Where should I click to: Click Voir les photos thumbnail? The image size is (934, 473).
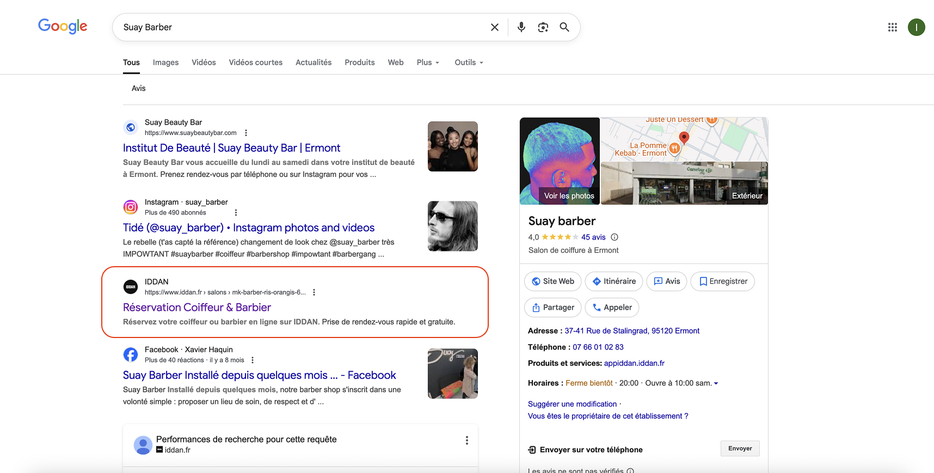pos(560,161)
